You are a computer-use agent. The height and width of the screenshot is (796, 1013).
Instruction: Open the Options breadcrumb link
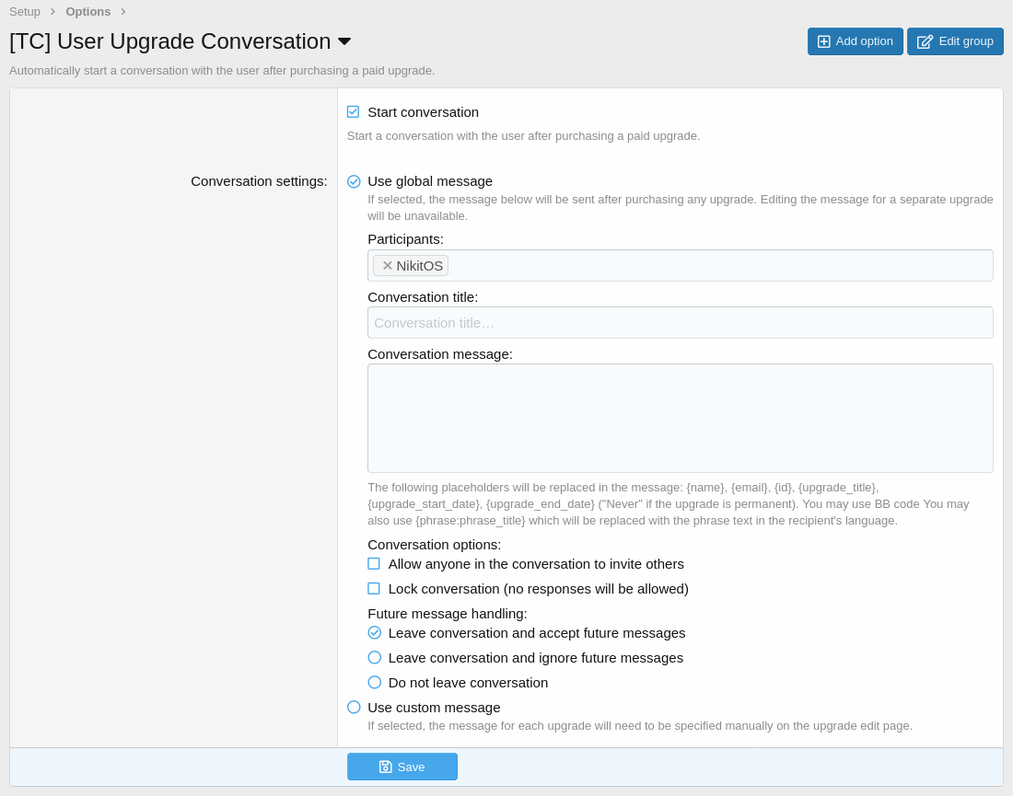(x=87, y=12)
